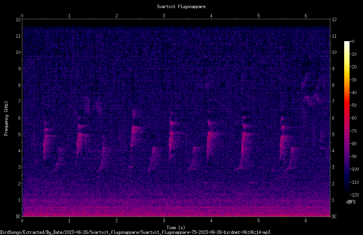
Task: Click the "12" label on the right frequency axis
Action: [334, 20]
